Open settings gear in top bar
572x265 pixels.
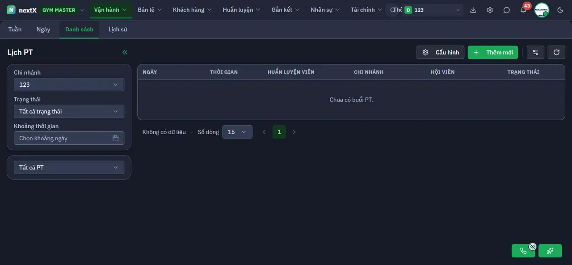pyautogui.click(x=490, y=10)
